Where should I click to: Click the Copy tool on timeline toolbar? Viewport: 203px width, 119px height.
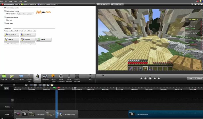tap(48, 85)
